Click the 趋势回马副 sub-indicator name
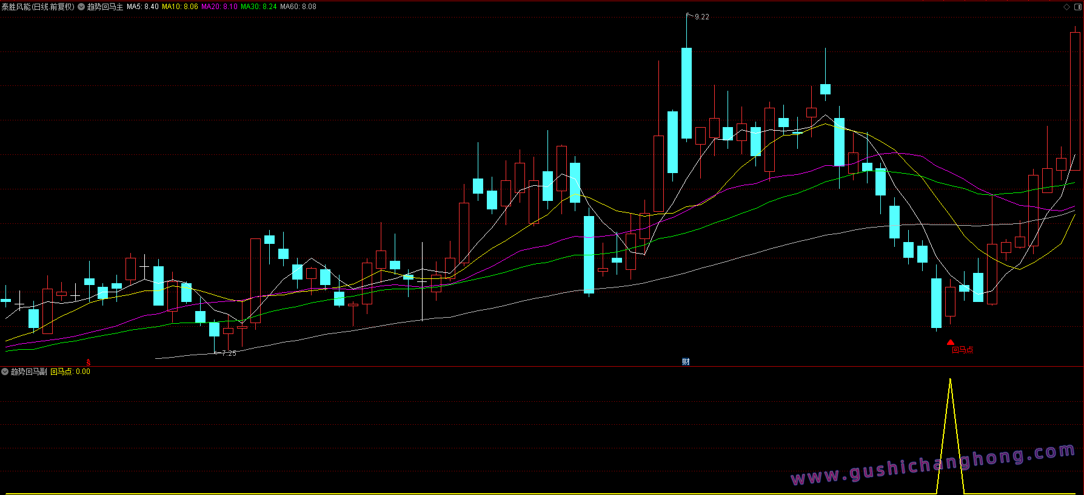Image resolution: width=1084 pixels, height=495 pixels. (28, 372)
